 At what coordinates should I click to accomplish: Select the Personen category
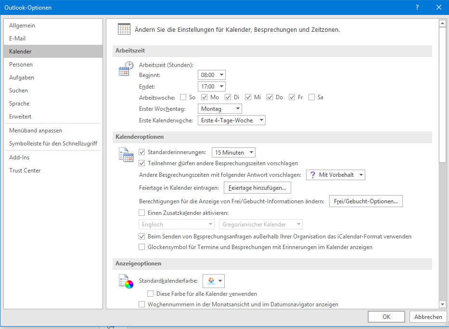[x=53, y=65]
